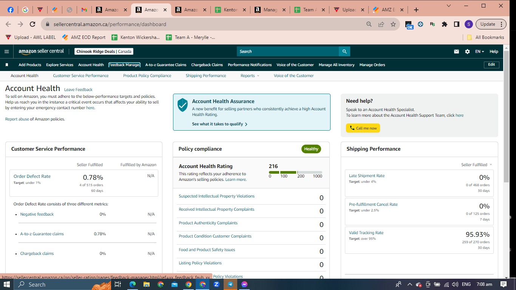
Task: Focus the Seller Central Search field
Action: click(x=288, y=51)
